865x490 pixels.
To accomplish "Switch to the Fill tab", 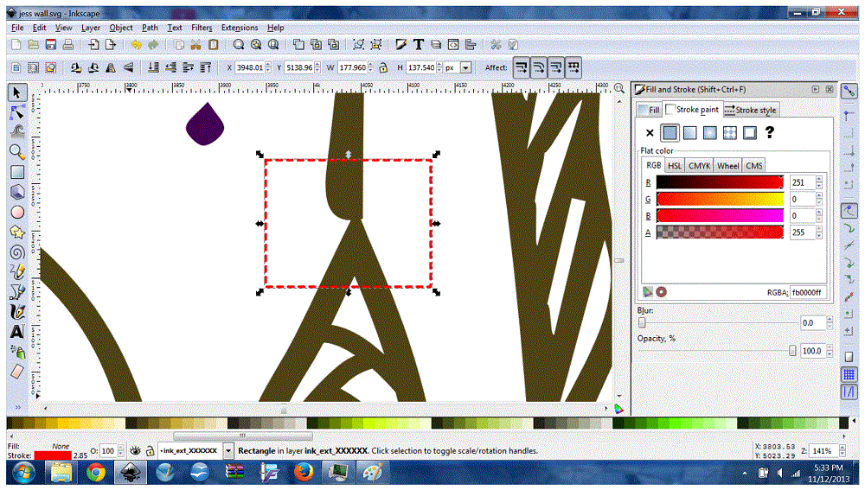I will (649, 111).
